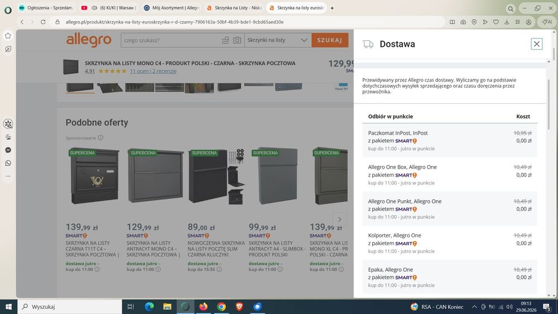Open WhatsApp in the sidebar
The image size is (558, 314).
(8, 163)
